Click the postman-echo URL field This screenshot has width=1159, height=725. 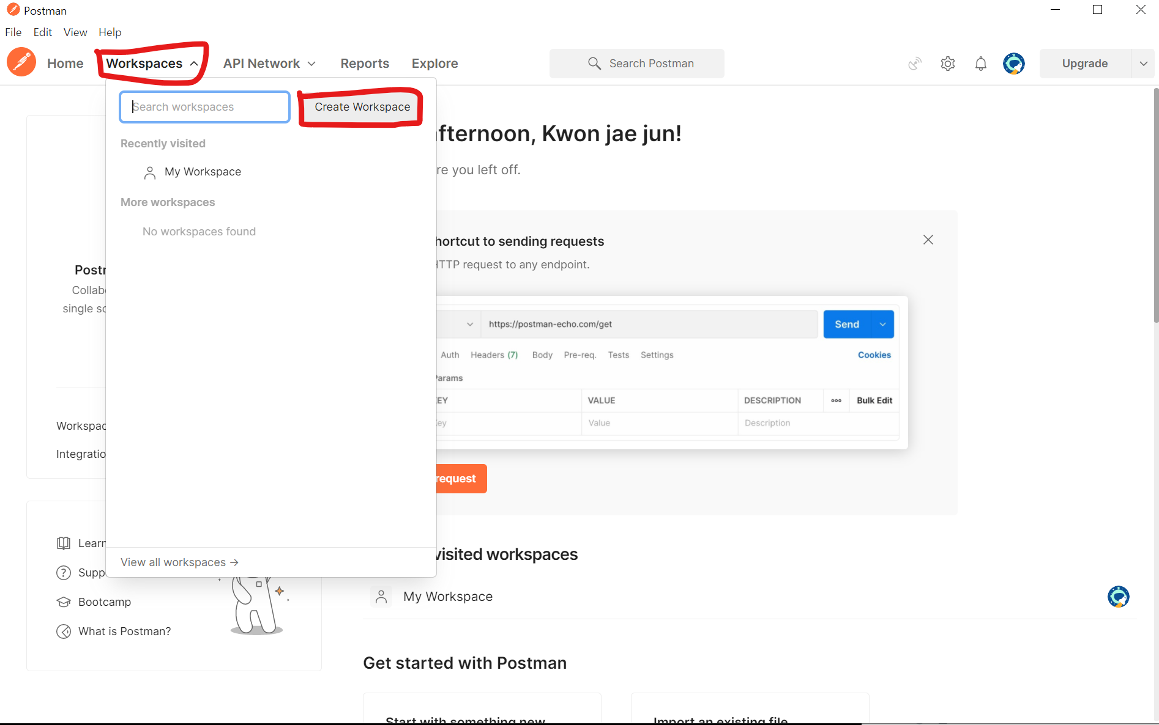point(649,324)
